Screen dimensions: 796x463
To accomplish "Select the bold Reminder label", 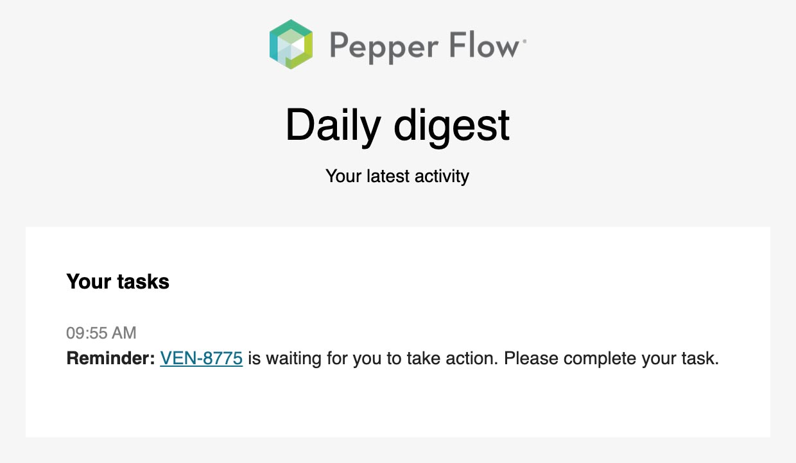I will point(110,358).
